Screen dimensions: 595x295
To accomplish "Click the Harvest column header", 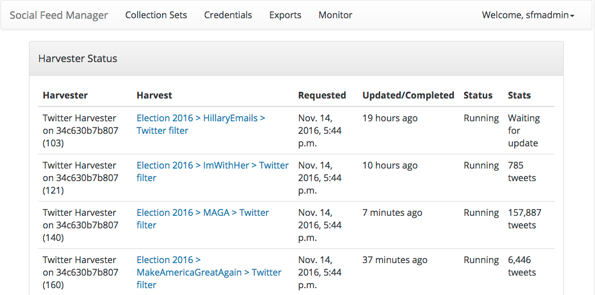I will pos(154,95).
